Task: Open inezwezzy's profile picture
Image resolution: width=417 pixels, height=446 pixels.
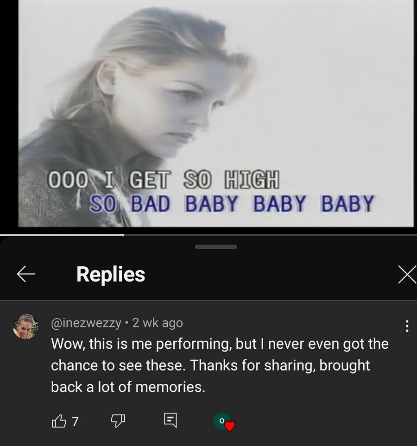Action: tap(25, 327)
